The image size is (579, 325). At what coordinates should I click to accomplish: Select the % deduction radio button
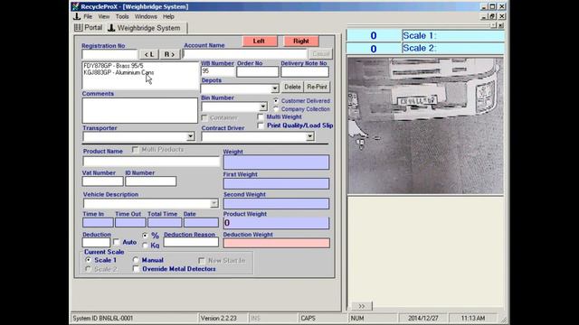[x=145, y=236]
